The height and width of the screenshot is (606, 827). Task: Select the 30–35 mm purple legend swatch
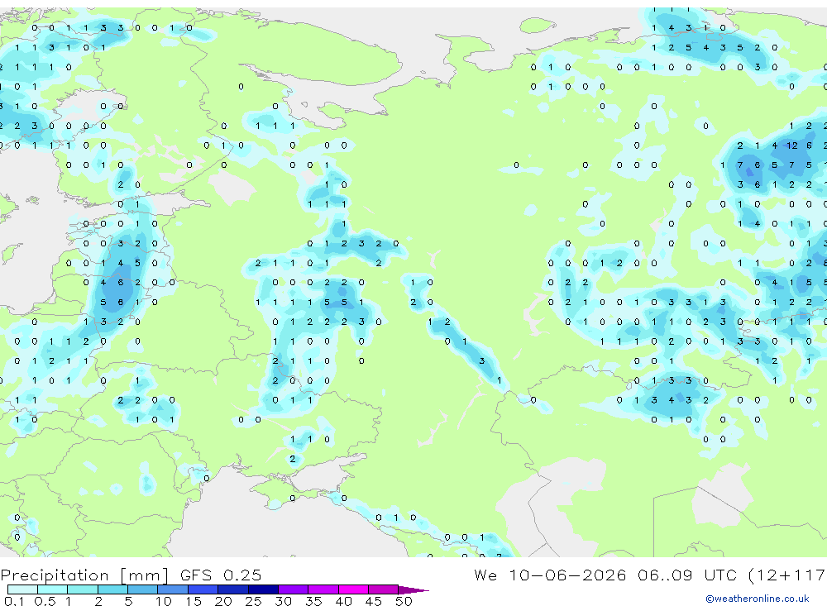[x=293, y=589]
